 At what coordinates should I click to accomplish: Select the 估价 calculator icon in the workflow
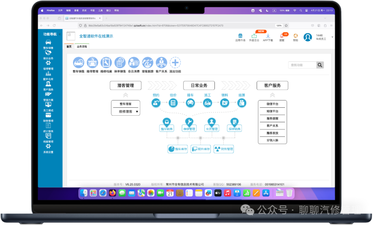(x=173, y=102)
